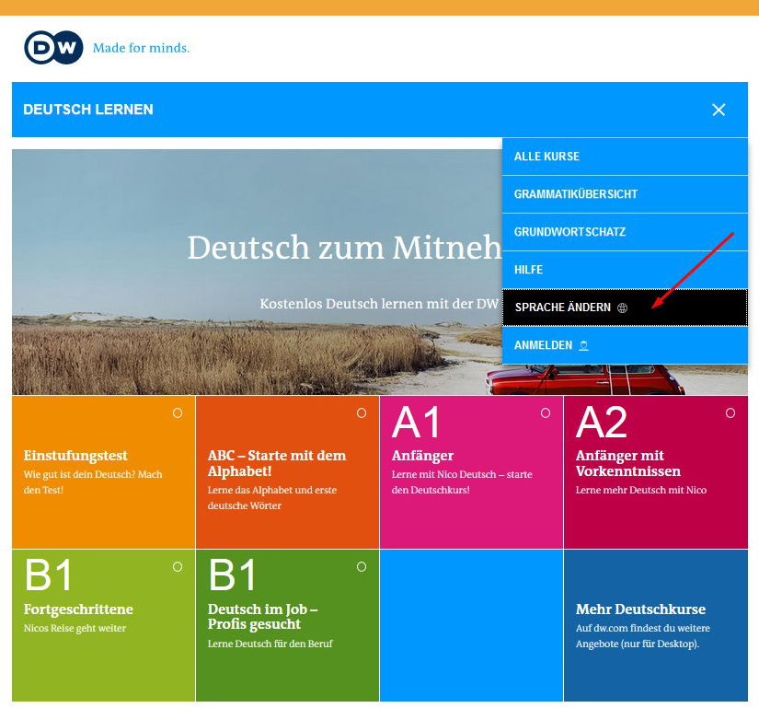This screenshot has height=708, width=759.
Task: Close the Deutsch Lernen menu
Action: (719, 110)
